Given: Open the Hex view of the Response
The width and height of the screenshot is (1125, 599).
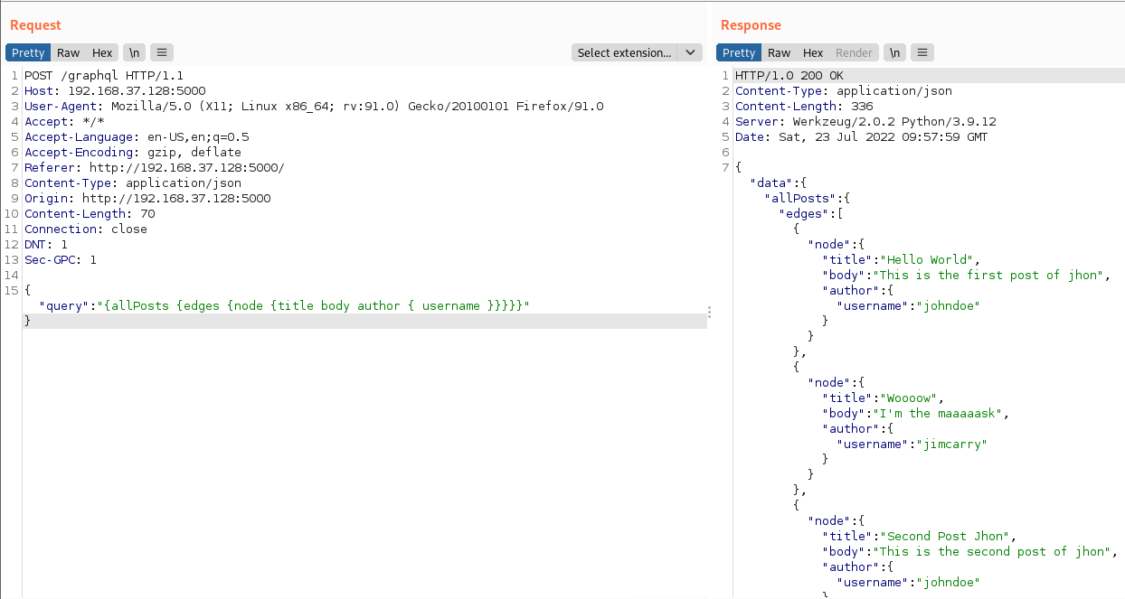Looking at the screenshot, I should (x=812, y=52).
